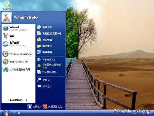Open 图片收藏 folder icon
Screen dimensions: 154x116
pyautogui.click(x=39, y=40)
